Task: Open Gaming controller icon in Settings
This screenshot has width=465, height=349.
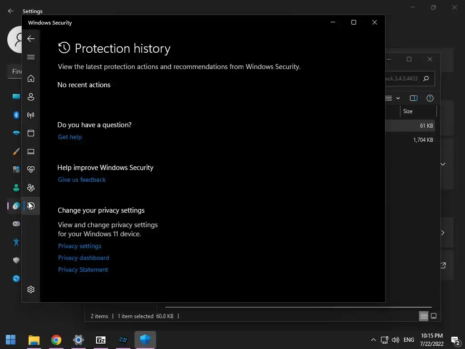Action: pyautogui.click(x=16, y=224)
